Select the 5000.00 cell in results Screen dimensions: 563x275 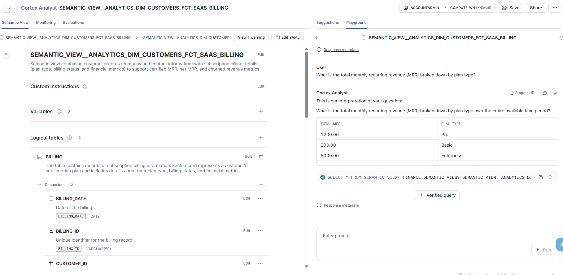click(x=377, y=156)
